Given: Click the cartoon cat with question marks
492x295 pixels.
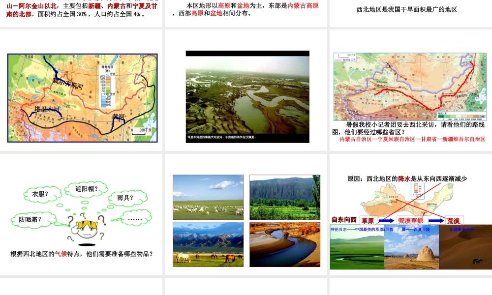Looking at the screenshot, I should click(87, 229).
